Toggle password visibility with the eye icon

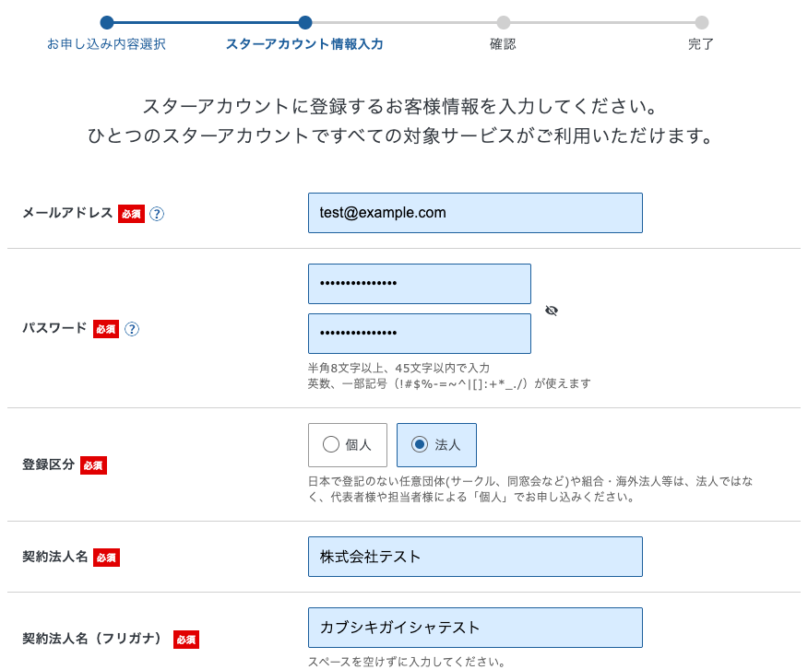[552, 311]
